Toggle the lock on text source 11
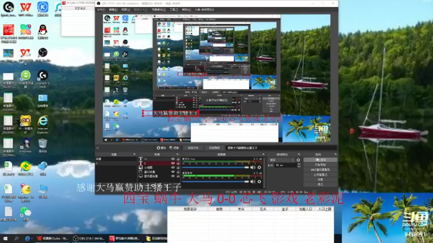The height and width of the screenshot is (243, 433). click(x=178, y=159)
